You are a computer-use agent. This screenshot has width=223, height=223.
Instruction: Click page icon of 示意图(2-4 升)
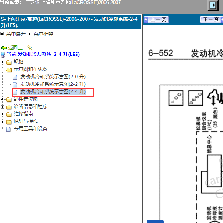coord(15,92)
